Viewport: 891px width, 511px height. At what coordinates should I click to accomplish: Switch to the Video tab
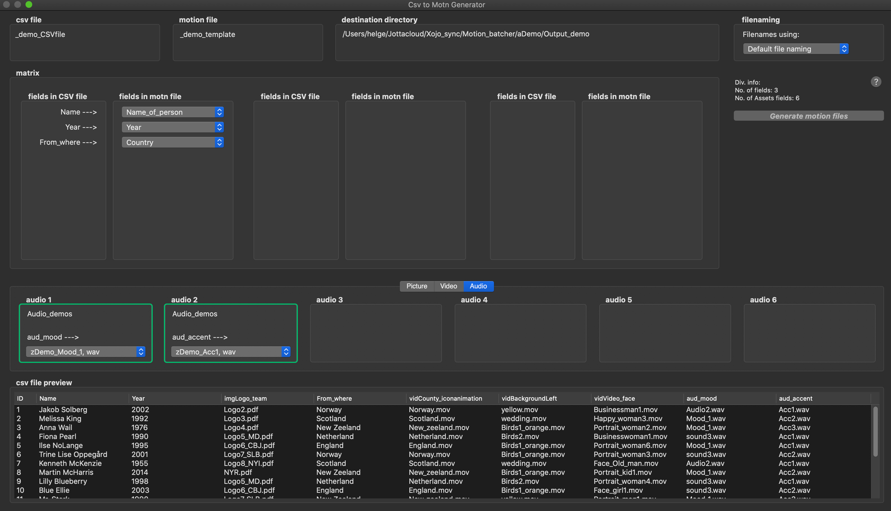click(449, 286)
